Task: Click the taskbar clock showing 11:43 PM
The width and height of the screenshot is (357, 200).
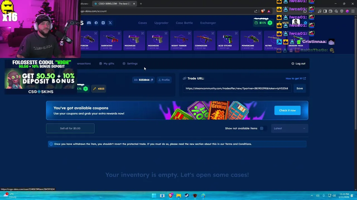Action: coord(344,196)
